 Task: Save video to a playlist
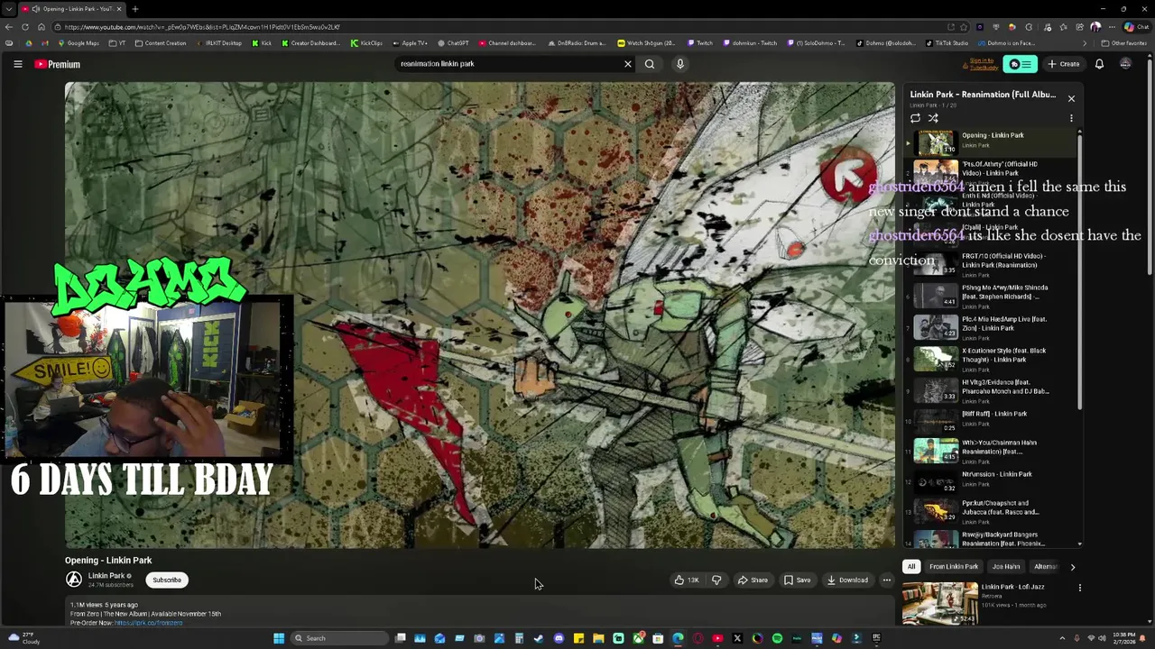[797, 580]
